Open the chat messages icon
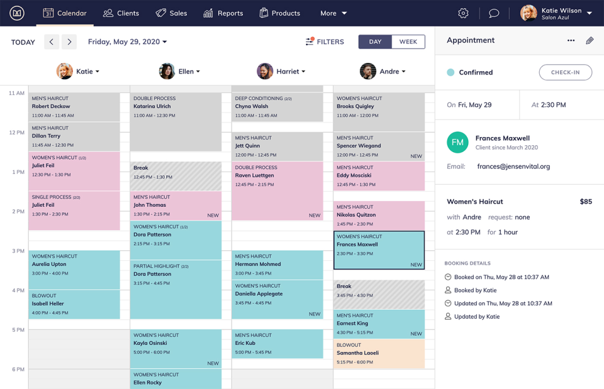This screenshot has width=604, height=389. [494, 13]
